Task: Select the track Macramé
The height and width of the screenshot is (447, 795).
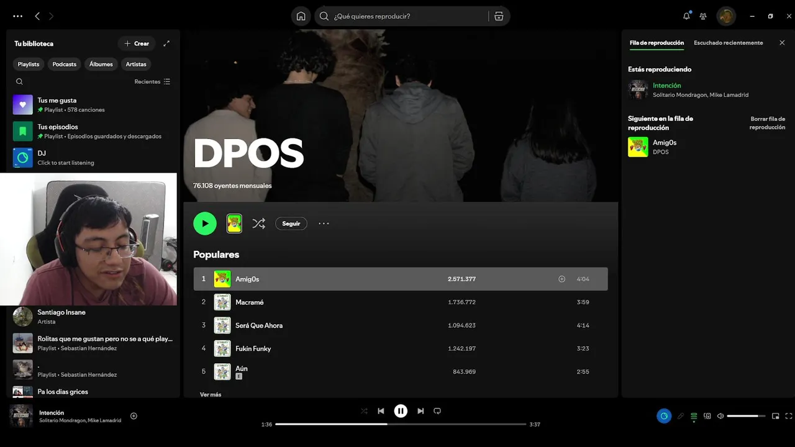Action: (x=401, y=302)
